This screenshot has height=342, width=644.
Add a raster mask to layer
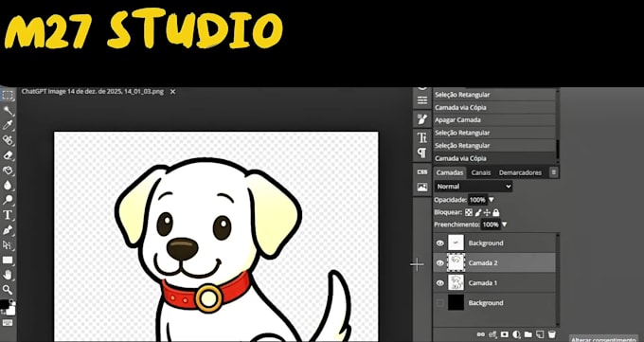[x=505, y=334]
